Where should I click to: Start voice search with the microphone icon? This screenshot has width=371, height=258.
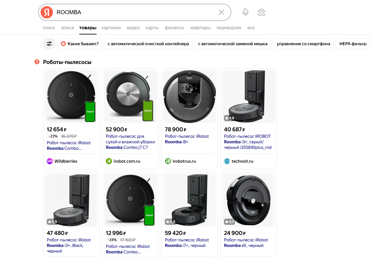click(245, 12)
